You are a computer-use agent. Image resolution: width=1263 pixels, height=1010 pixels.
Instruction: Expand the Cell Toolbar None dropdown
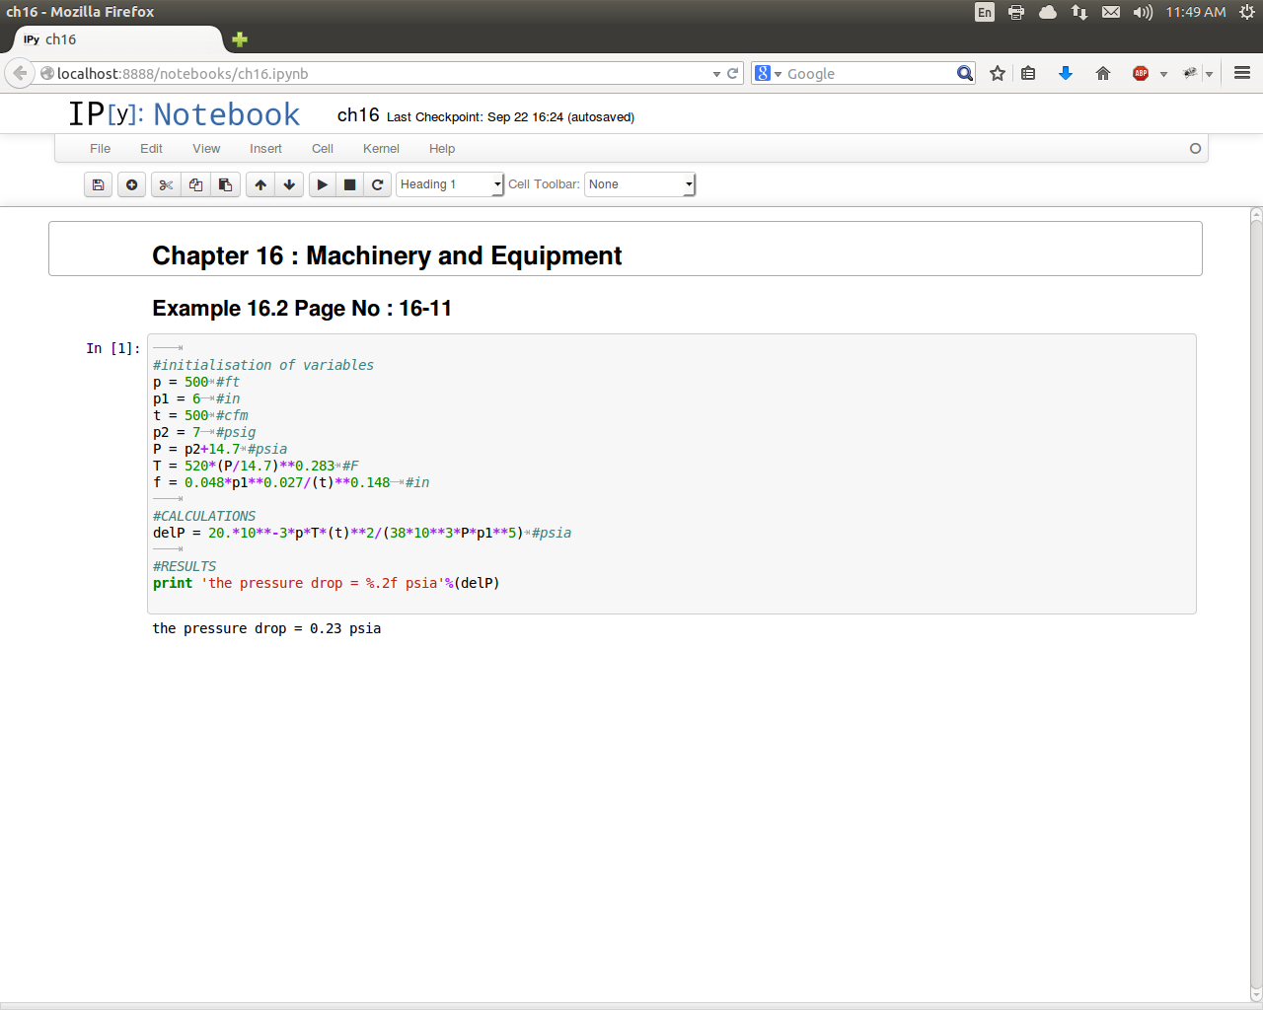[639, 184]
